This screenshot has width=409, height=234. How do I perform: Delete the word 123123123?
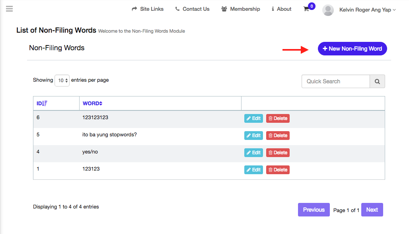pyautogui.click(x=278, y=118)
